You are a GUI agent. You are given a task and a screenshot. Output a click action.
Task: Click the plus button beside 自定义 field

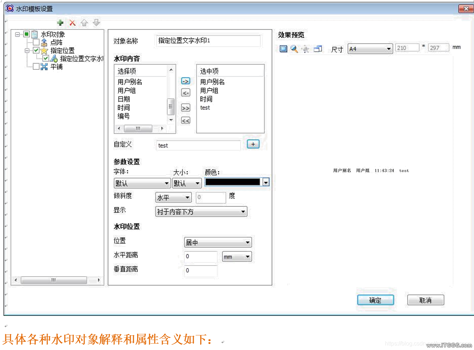253,144
